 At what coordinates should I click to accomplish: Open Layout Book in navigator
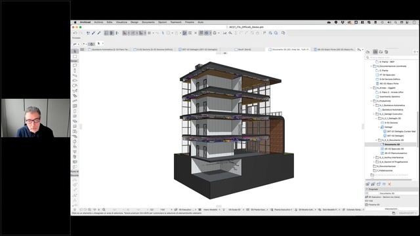pos(381,52)
